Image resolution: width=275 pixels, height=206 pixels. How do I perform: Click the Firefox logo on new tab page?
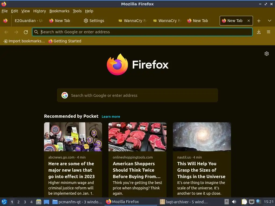tap(117, 64)
